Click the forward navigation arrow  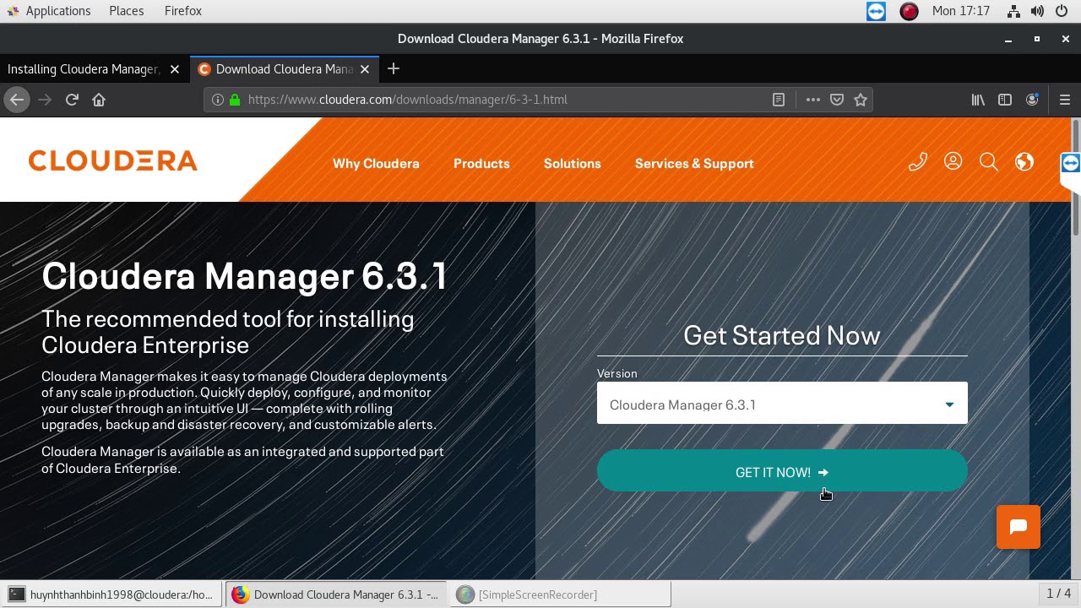pos(45,100)
